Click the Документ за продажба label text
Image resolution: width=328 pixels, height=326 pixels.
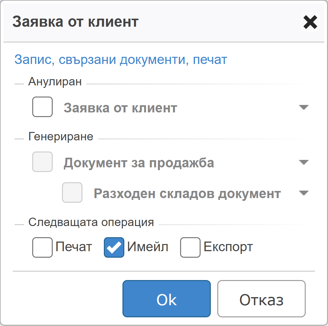139,163
